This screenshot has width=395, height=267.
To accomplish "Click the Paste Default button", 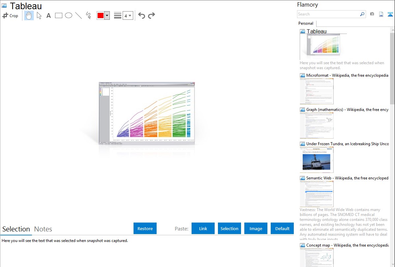I will tap(282, 228).
